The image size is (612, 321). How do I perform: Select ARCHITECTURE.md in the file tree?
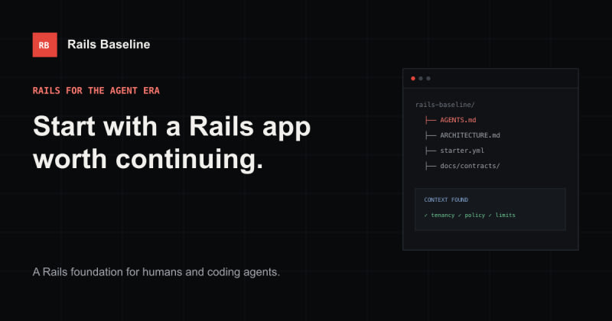[x=470, y=135]
